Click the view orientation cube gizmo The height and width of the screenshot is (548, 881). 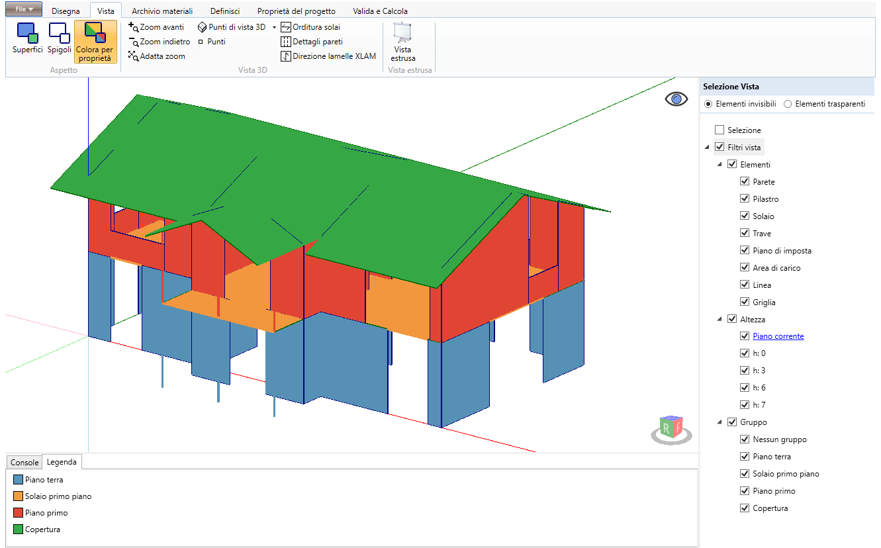672,429
